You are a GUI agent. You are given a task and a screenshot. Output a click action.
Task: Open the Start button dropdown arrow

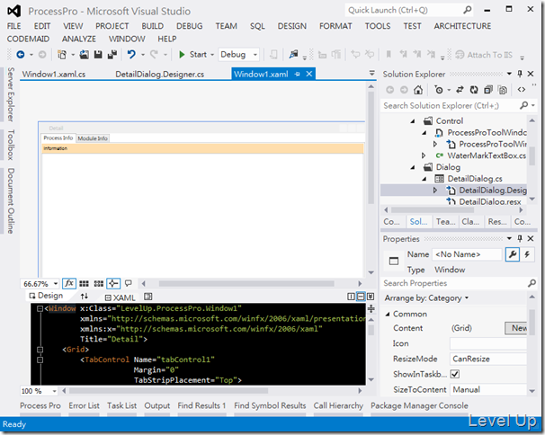[x=212, y=55]
